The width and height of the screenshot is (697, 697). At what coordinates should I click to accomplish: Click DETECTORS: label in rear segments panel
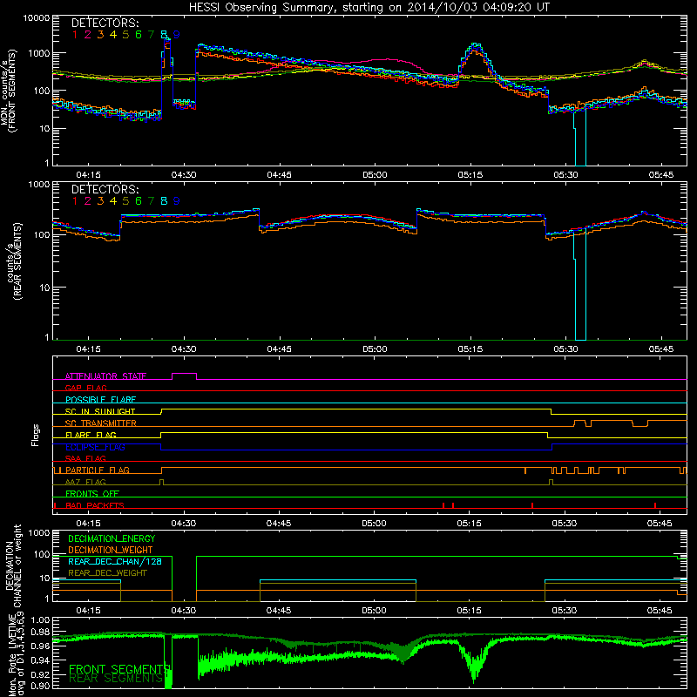pos(105,189)
